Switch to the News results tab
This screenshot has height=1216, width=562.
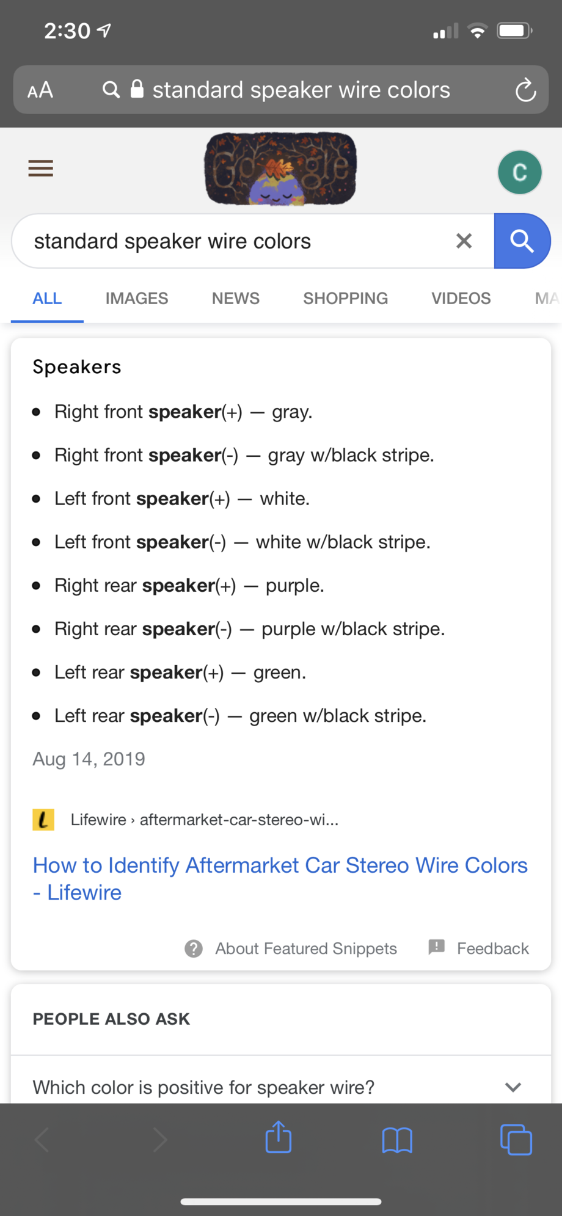(236, 299)
